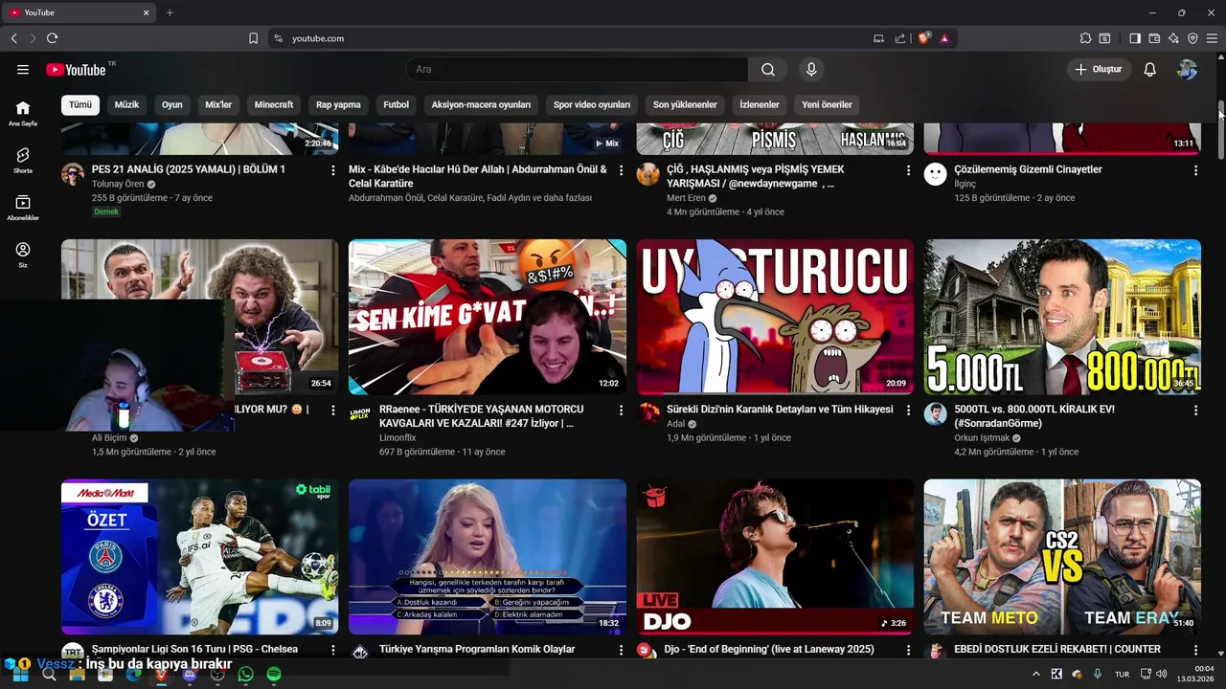Open a new browser tab
Screen dimensions: 1226x689
tap(170, 12)
